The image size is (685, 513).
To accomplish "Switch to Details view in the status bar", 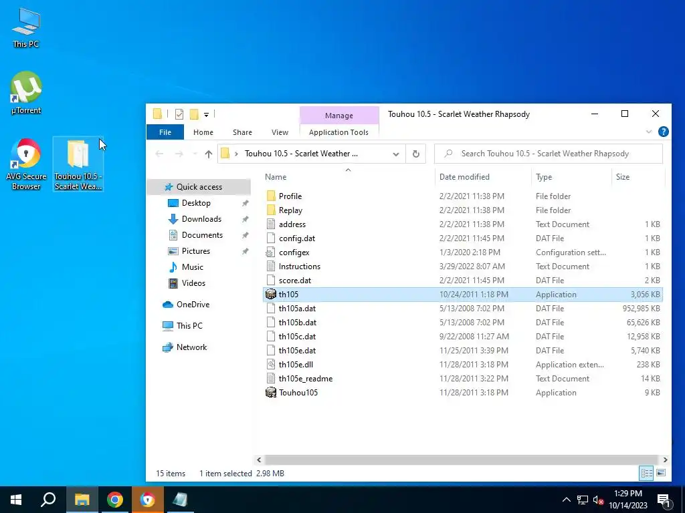I will (x=647, y=473).
